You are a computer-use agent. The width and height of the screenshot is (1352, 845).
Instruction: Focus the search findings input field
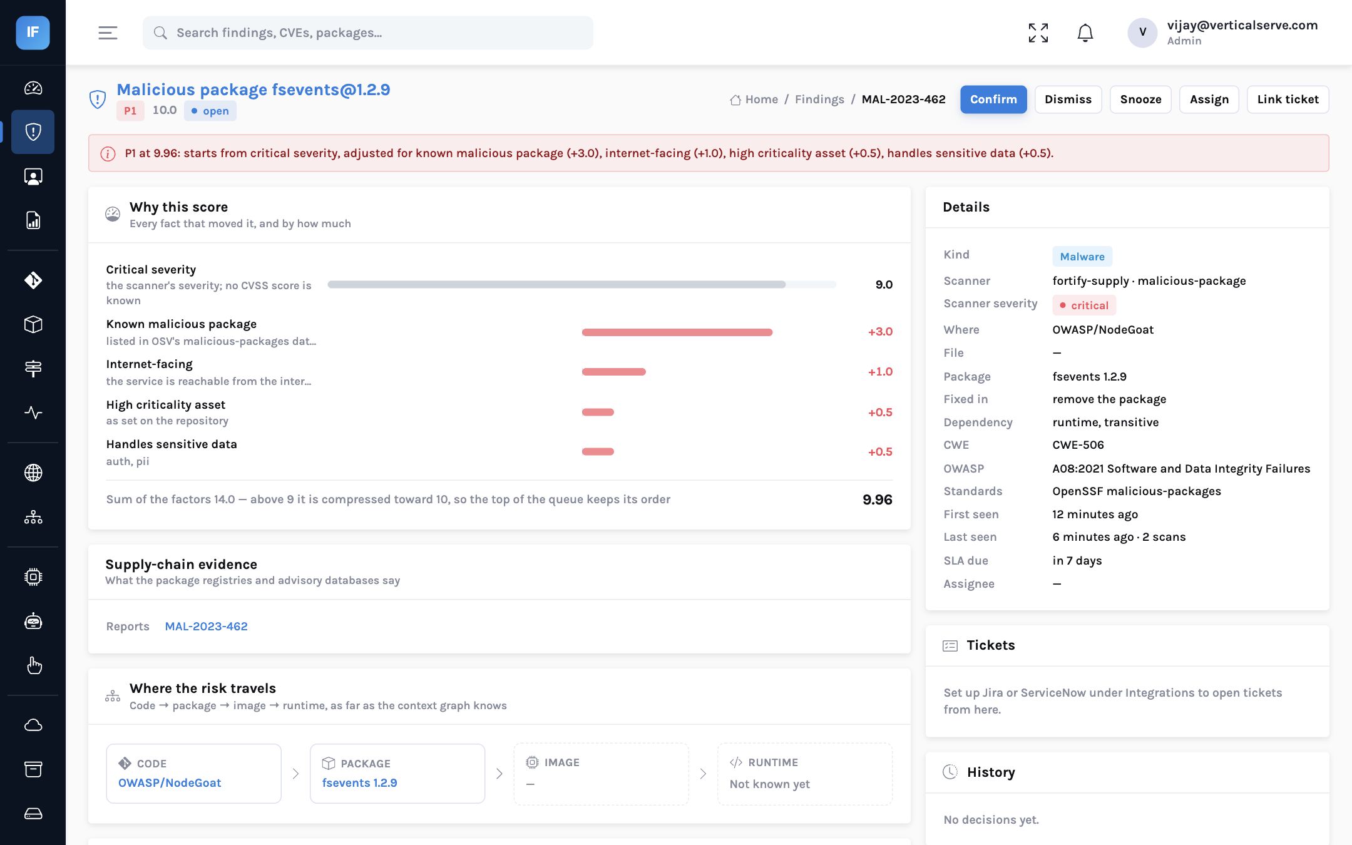point(368,33)
